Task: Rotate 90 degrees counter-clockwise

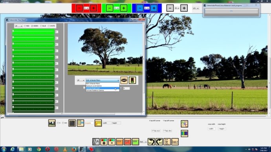Action: [x=151, y=142]
